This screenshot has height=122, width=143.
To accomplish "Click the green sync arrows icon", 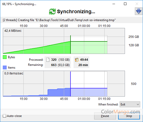I will tap(52, 11).
